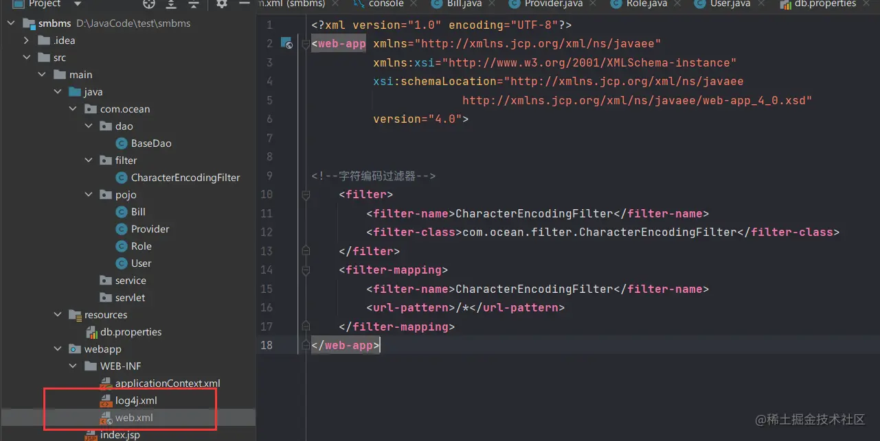
Task: Expand the .idea folder
Action: point(26,40)
